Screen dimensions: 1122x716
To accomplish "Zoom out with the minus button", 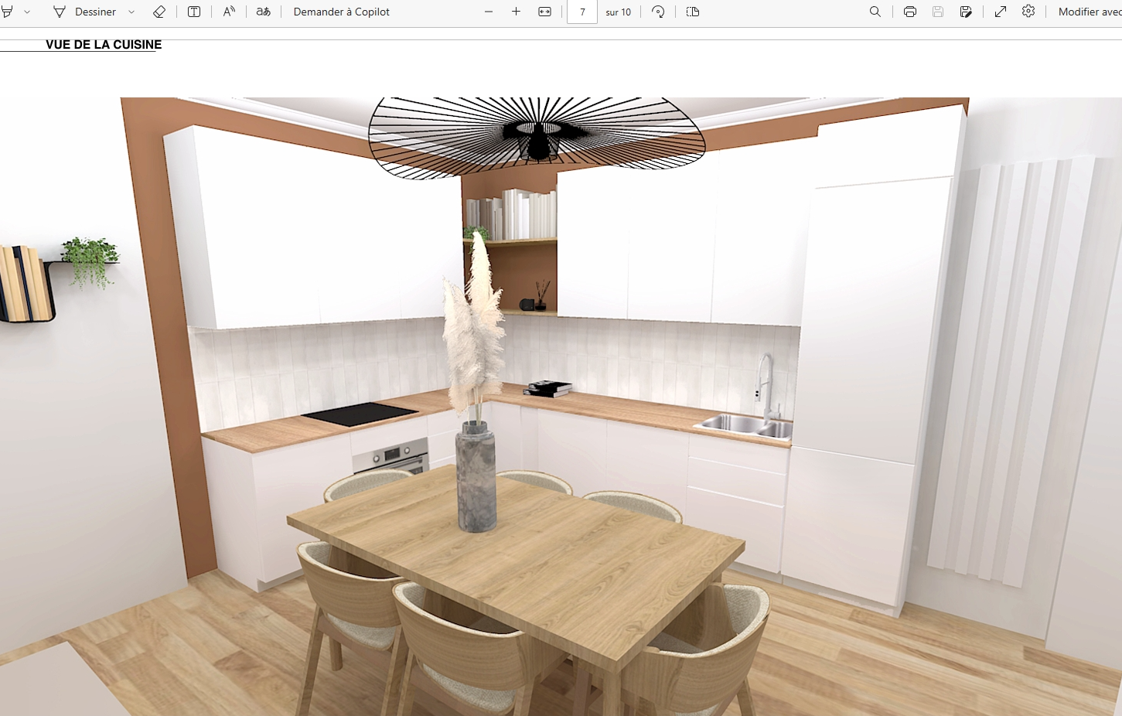I will click(489, 12).
